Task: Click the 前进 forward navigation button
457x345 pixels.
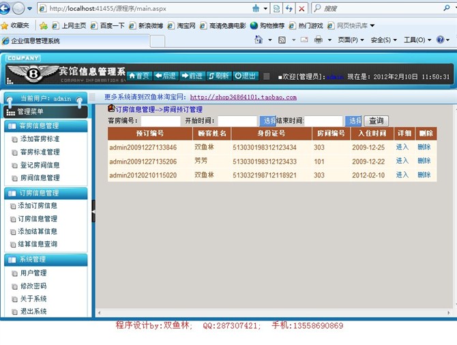Action: coord(192,76)
